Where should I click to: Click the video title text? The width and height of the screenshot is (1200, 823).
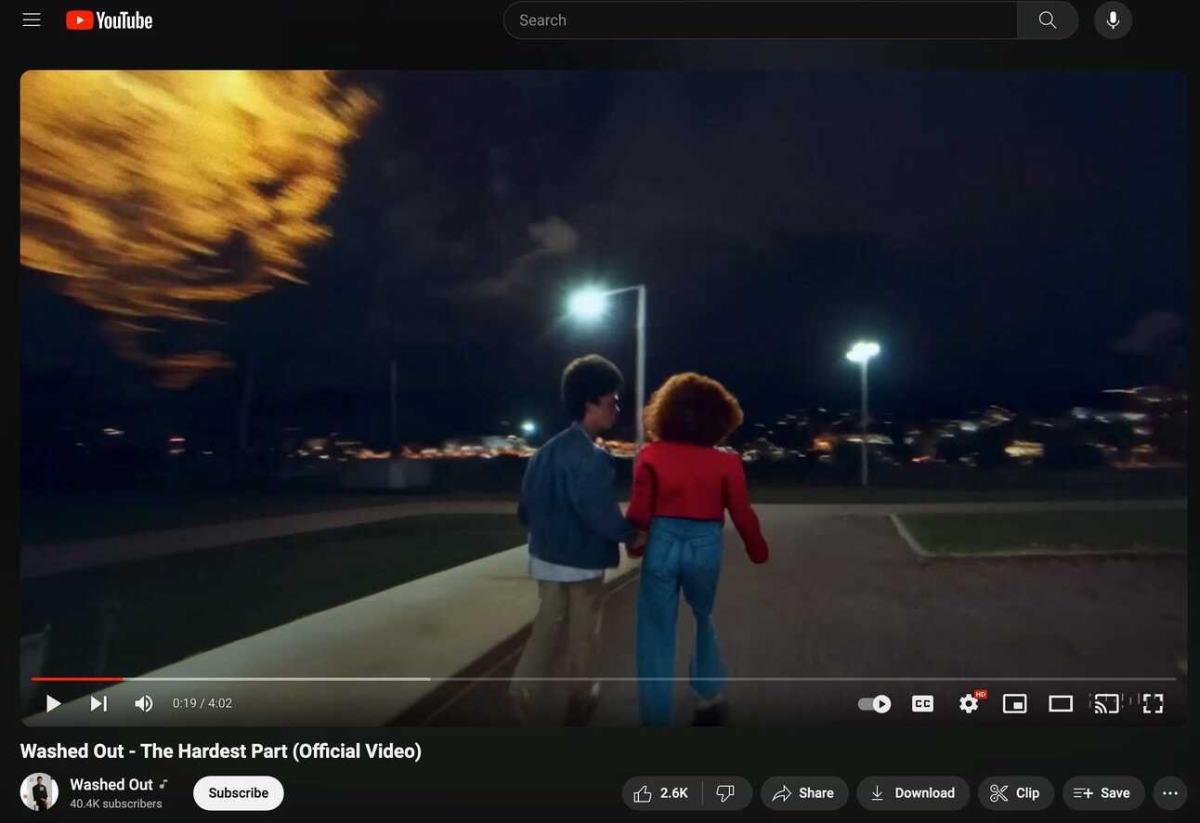click(221, 751)
